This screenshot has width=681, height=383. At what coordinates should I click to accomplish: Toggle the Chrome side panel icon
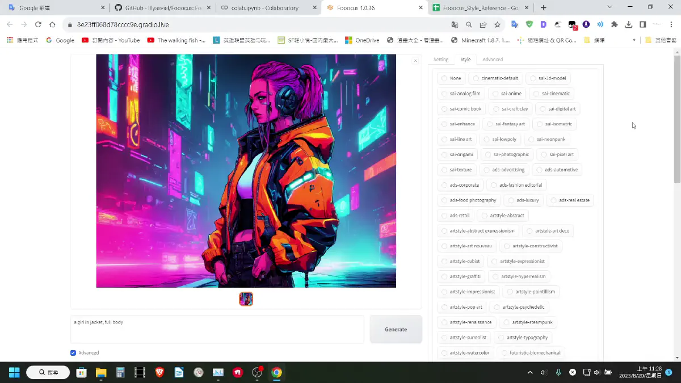643,24
